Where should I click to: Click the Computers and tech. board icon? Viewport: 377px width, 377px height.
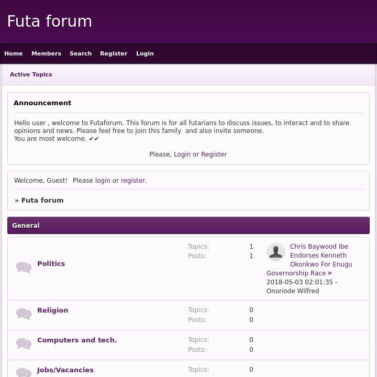(24, 343)
